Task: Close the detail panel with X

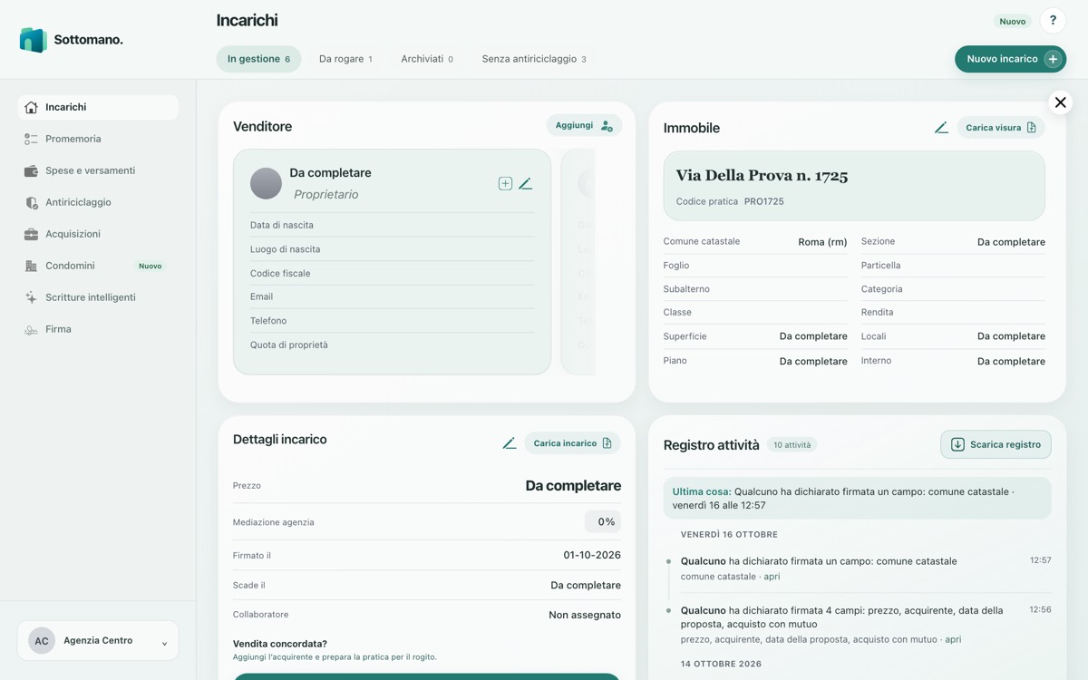Action: (1060, 102)
